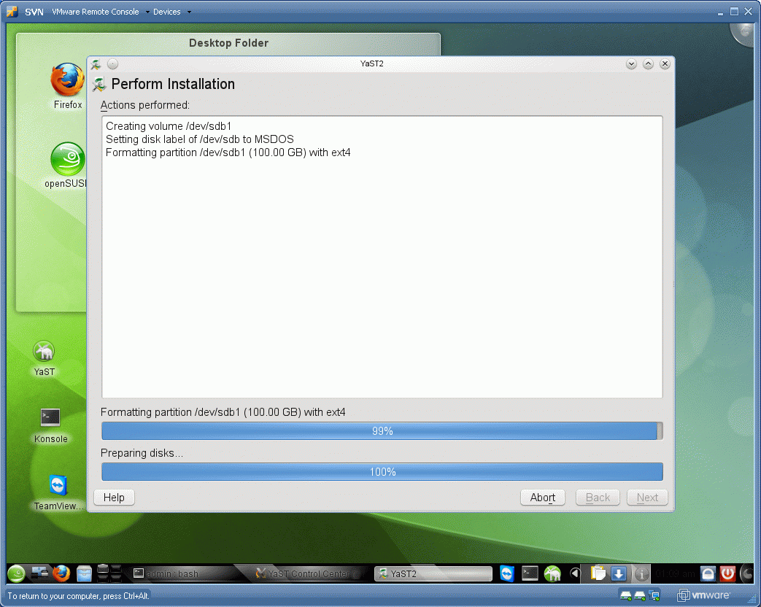Click the network computers icon in the panel
The height and width of the screenshot is (607, 761).
pyautogui.click(x=40, y=573)
